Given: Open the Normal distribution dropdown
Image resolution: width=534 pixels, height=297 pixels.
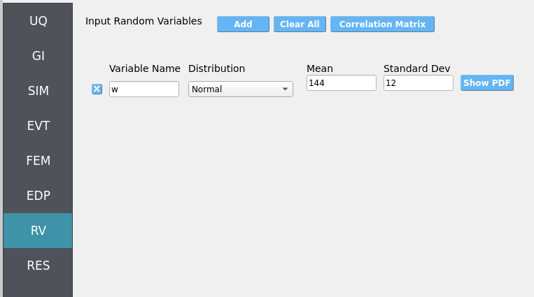Looking at the screenshot, I should click(x=241, y=89).
